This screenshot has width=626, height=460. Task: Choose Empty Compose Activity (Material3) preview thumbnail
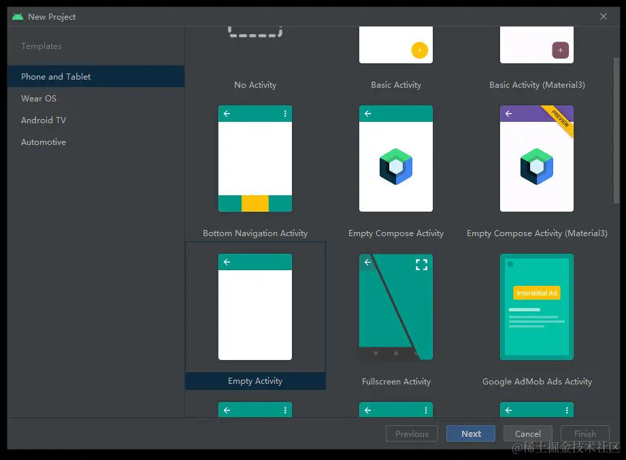point(537,159)
